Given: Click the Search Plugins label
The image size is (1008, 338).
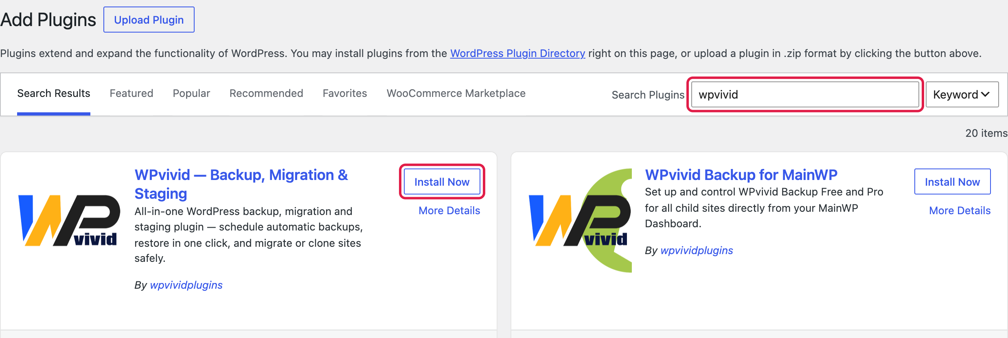Looking at the screenshot, I should 648,95.
